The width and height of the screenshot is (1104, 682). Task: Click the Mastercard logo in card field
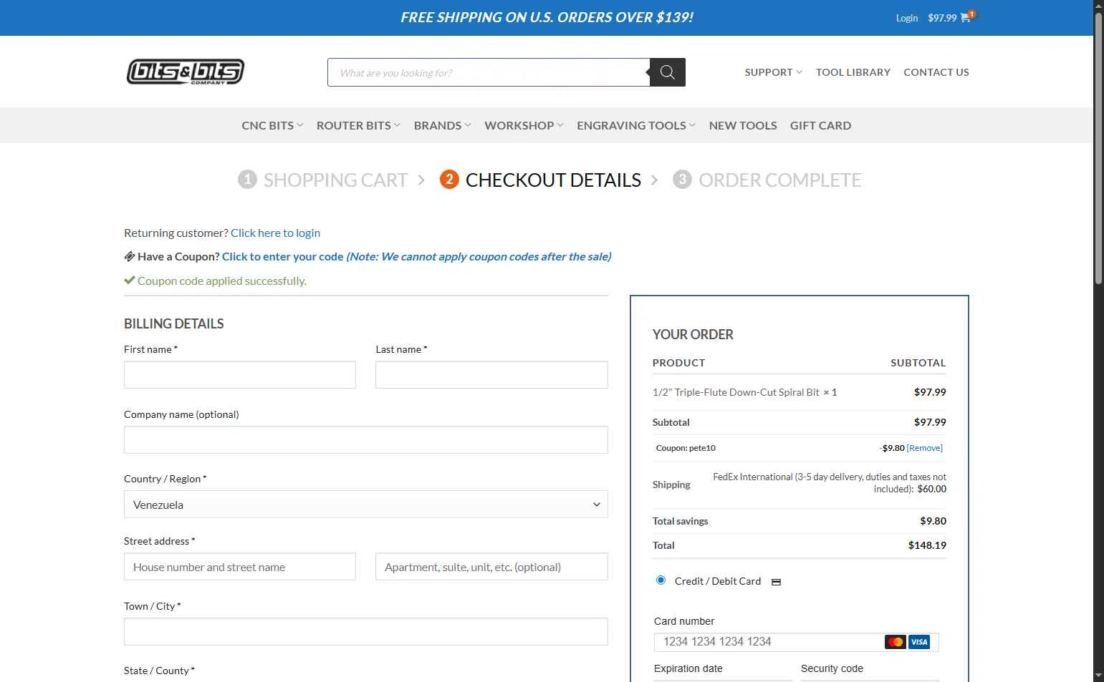pyautogui.click(x=895, y=642)
